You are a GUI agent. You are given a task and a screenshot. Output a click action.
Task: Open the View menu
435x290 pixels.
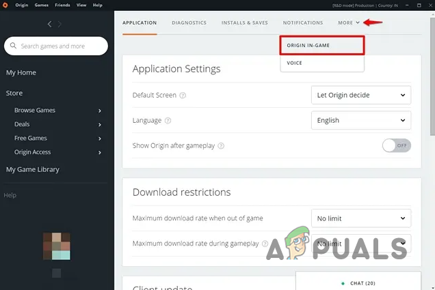click(x=81, y=5)
